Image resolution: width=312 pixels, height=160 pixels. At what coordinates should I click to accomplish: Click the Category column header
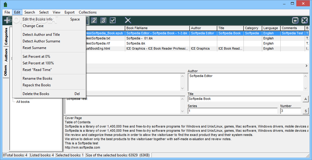coord(253,28)
